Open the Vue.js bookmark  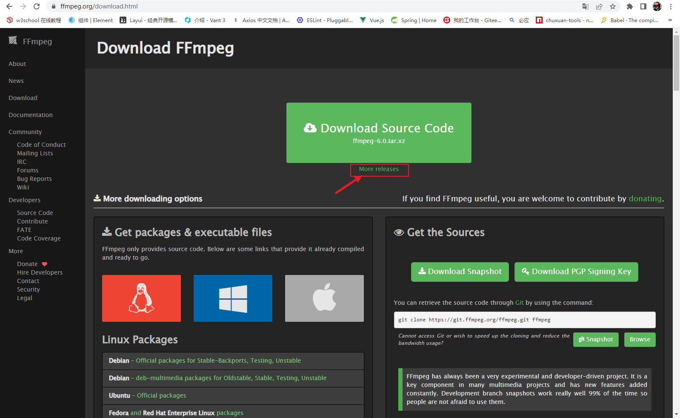click(x=372, y=20)
